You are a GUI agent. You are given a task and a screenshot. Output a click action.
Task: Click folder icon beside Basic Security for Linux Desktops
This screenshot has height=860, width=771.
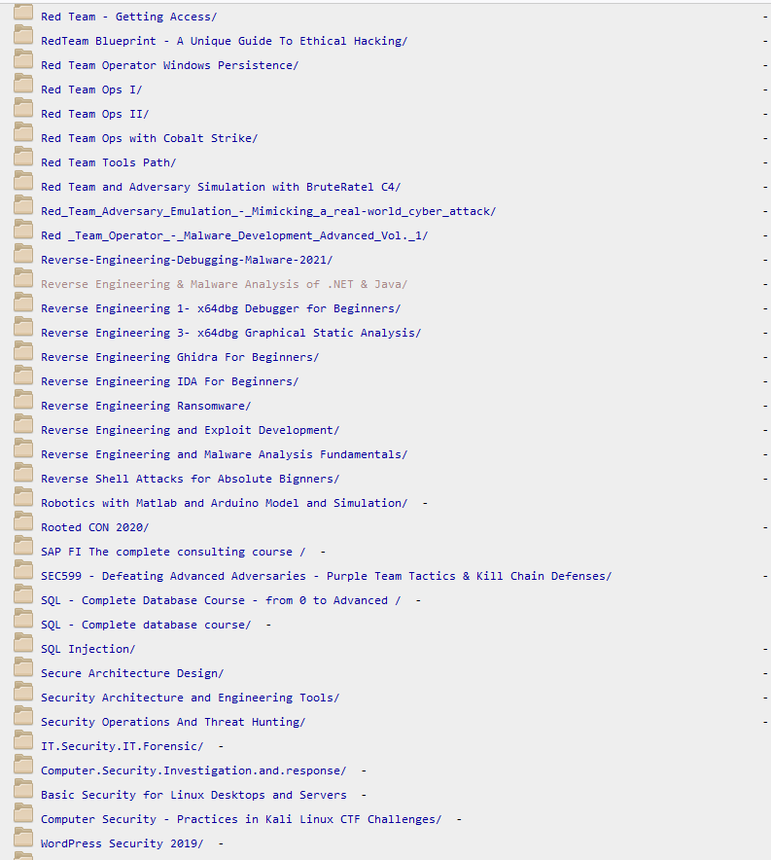tap(23, 789)
